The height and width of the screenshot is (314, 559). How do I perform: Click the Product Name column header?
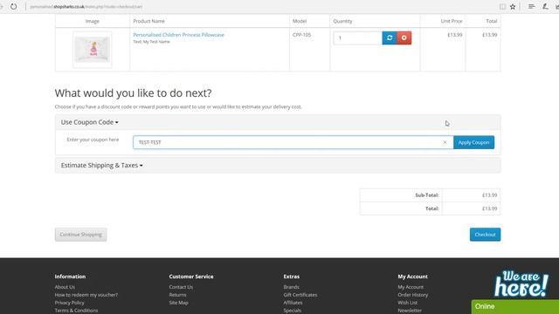pos(148,21)
